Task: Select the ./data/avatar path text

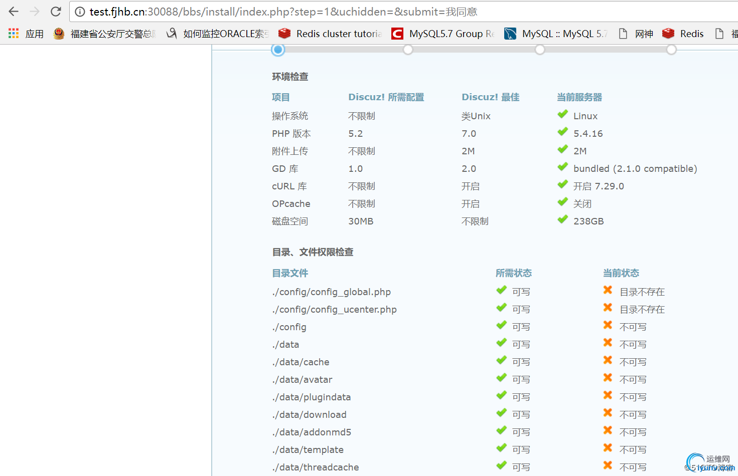Action: 302,380
